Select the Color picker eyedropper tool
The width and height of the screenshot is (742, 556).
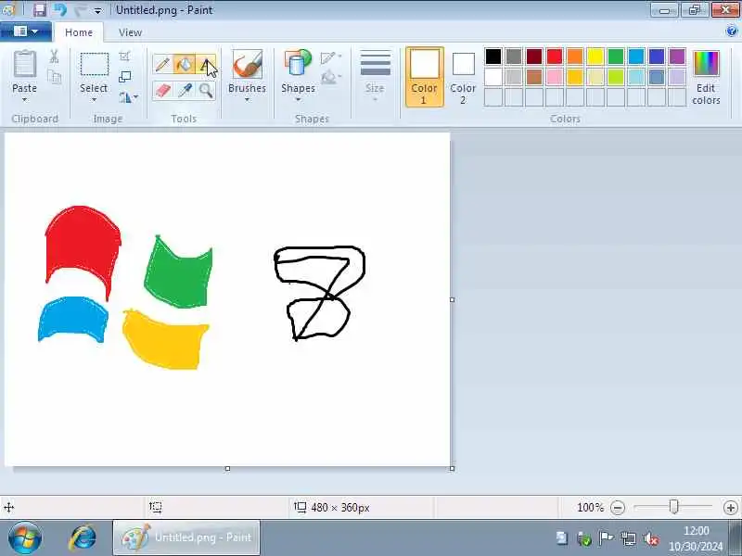[x=185, y=90]
